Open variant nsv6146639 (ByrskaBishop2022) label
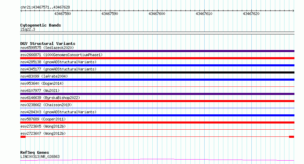304x164 pixels. pos(50,98)
